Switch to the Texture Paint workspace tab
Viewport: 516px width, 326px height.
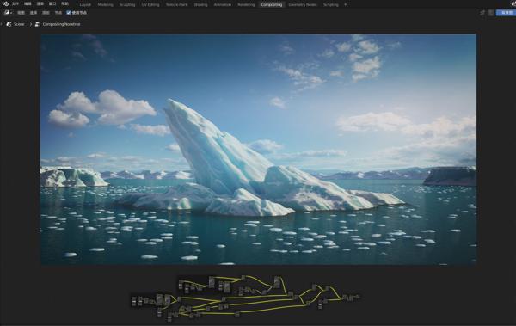click(x=176, y=4)
